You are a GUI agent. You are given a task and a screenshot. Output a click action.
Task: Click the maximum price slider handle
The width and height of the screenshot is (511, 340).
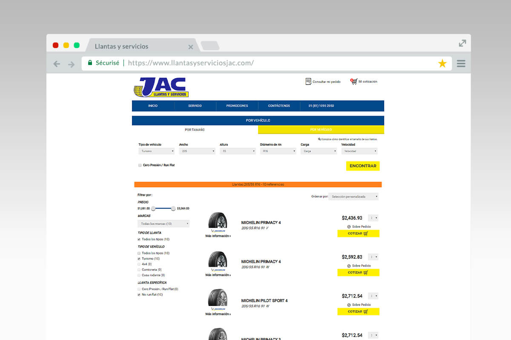(x=173, y=208)
